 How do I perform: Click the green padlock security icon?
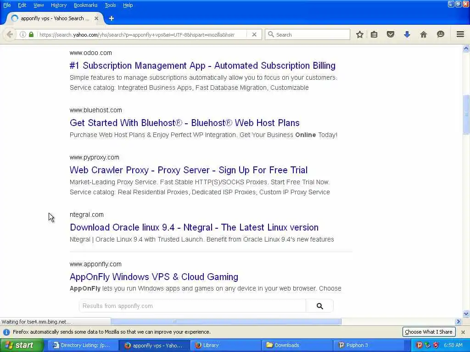coord(31,34)
